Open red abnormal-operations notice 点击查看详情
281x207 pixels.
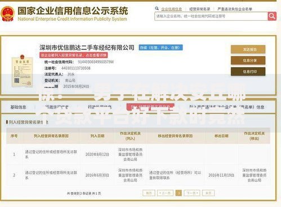point(74,55)
